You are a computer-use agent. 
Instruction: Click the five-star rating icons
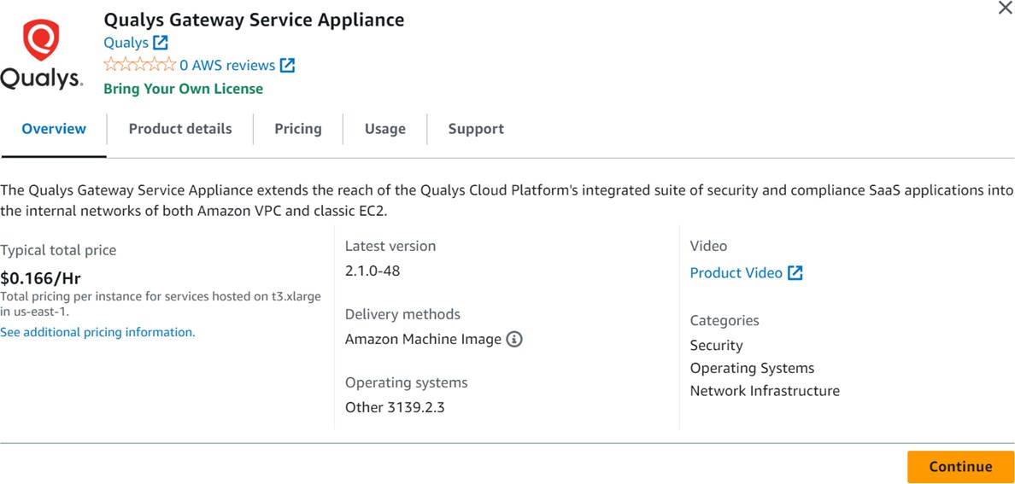[x=140, y=64]
